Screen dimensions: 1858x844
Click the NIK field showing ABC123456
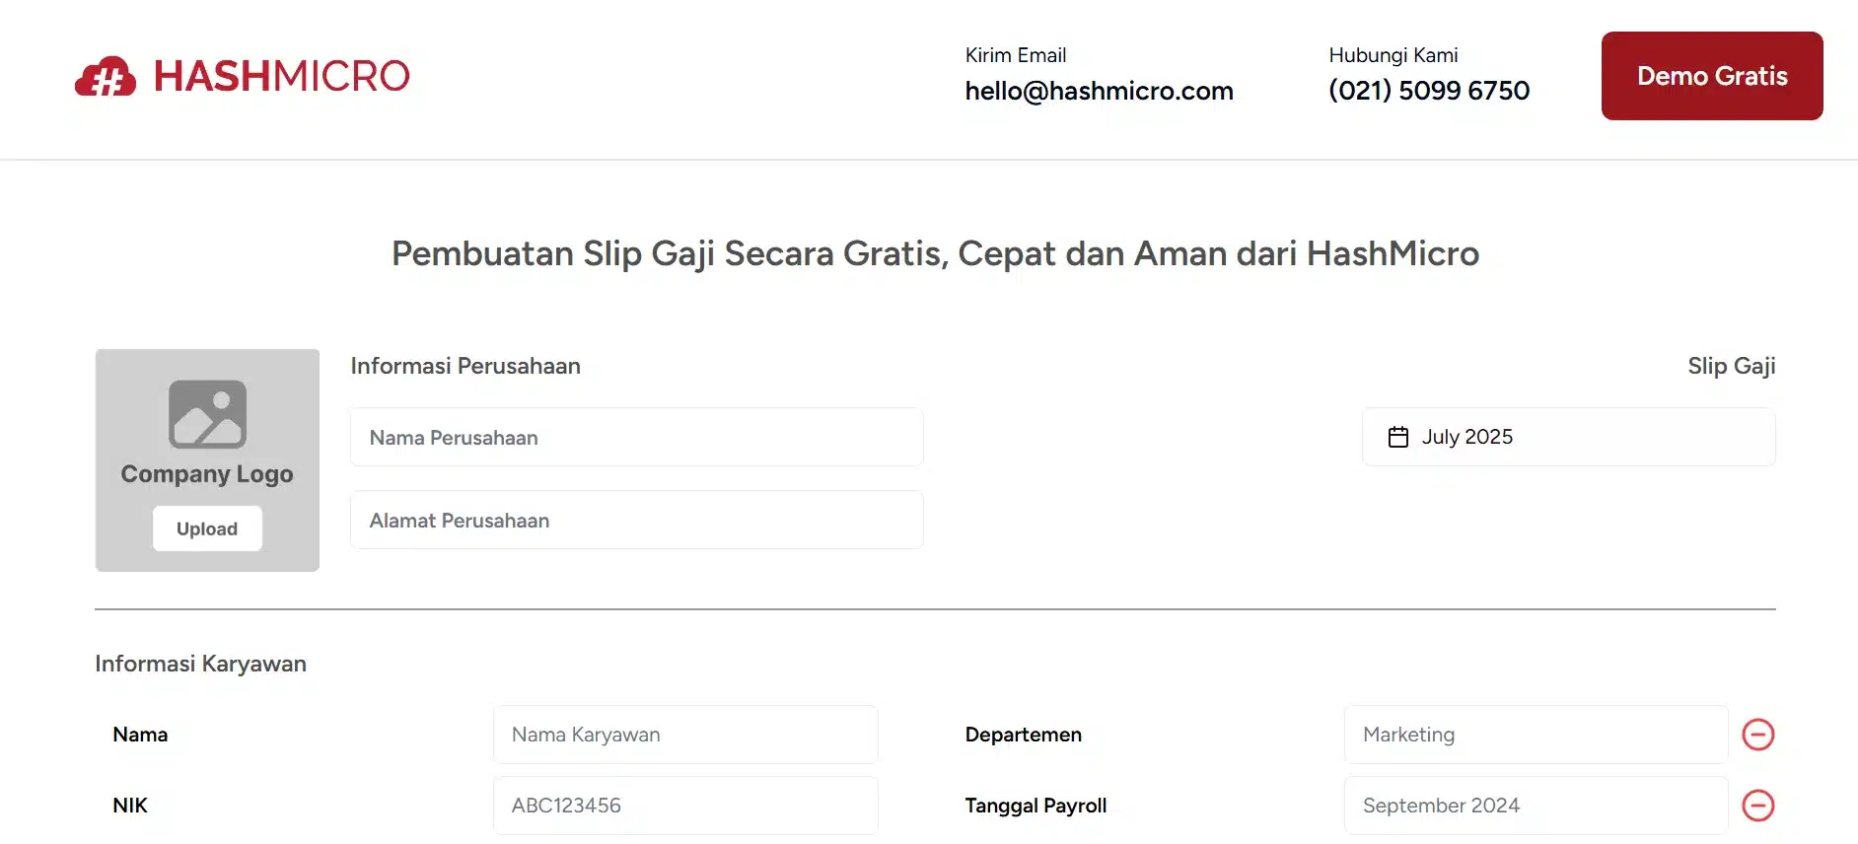pos(685,806)
